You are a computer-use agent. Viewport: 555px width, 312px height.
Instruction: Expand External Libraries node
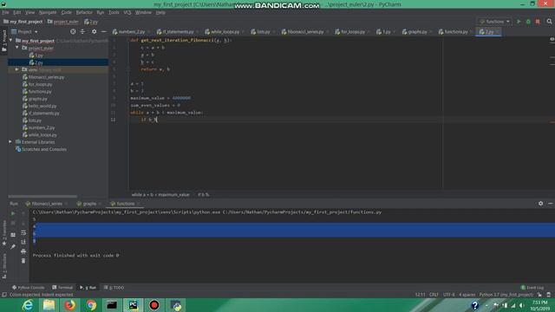tap(10, 142)
